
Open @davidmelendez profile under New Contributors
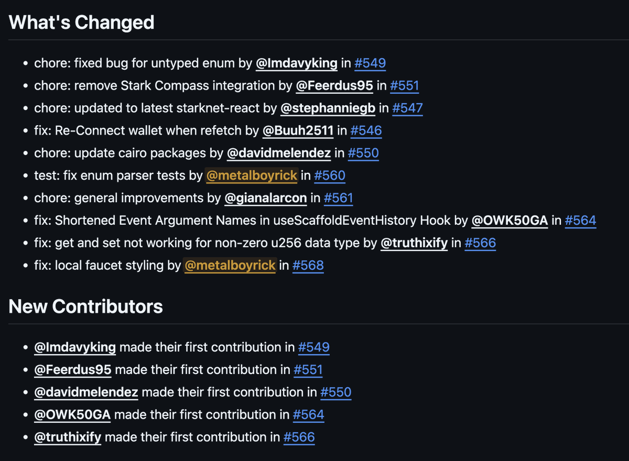[86, 392]
